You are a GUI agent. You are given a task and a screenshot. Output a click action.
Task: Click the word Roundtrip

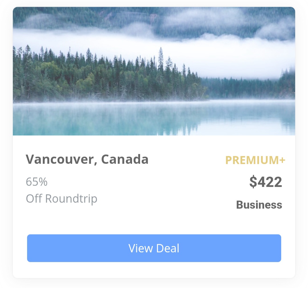[x=71, y=199]
